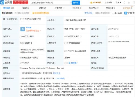Select the approval date 2021-11-25
The width and height of the screenshot is (135, 97).
pos(113,36)
